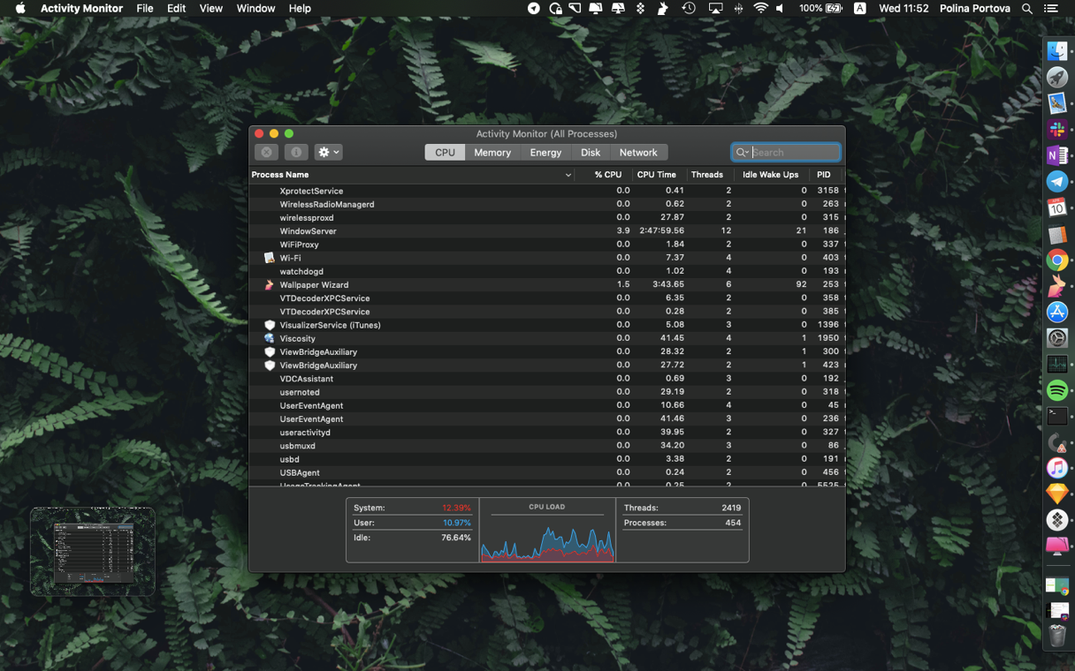The image size is (1075, 671).
Task: Click the Wallpaper Wizard process icon
Action: coord(270,284)
